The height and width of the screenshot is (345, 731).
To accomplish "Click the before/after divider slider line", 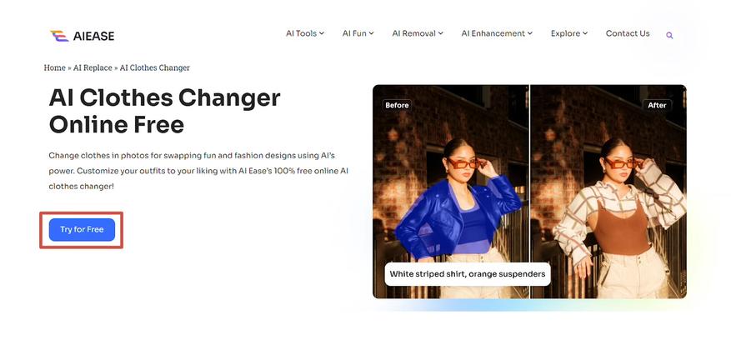I will (530, 191).
